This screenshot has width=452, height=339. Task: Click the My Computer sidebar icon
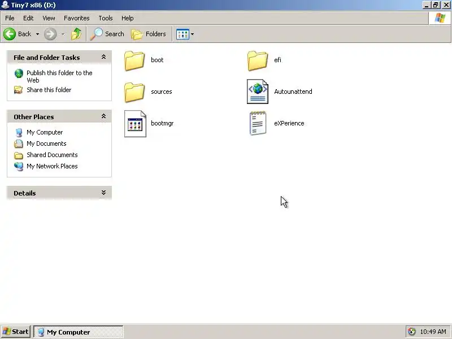pyautogui.click(x=19, y=133)
